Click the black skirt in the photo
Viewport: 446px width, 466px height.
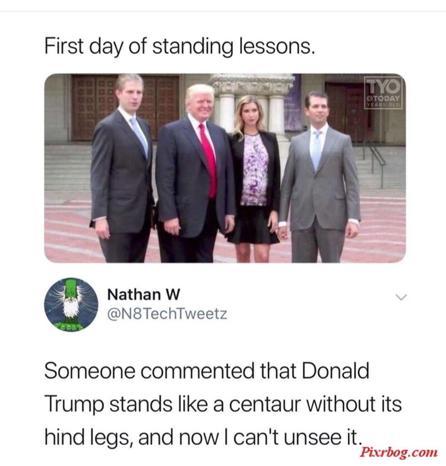[x=252, y=224]
